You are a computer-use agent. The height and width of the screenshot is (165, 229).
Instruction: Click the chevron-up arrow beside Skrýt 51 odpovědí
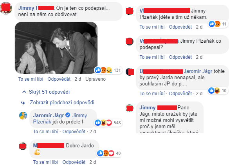[x=24, y=92]
